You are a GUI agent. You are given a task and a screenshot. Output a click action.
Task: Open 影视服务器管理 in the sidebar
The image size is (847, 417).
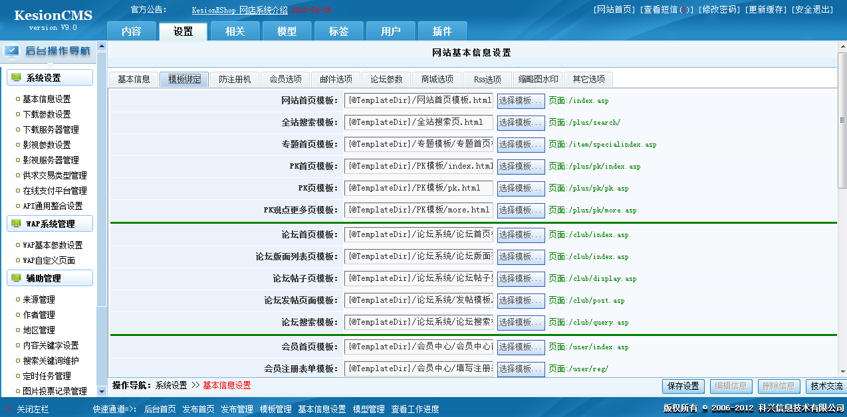tap(51, 161)
